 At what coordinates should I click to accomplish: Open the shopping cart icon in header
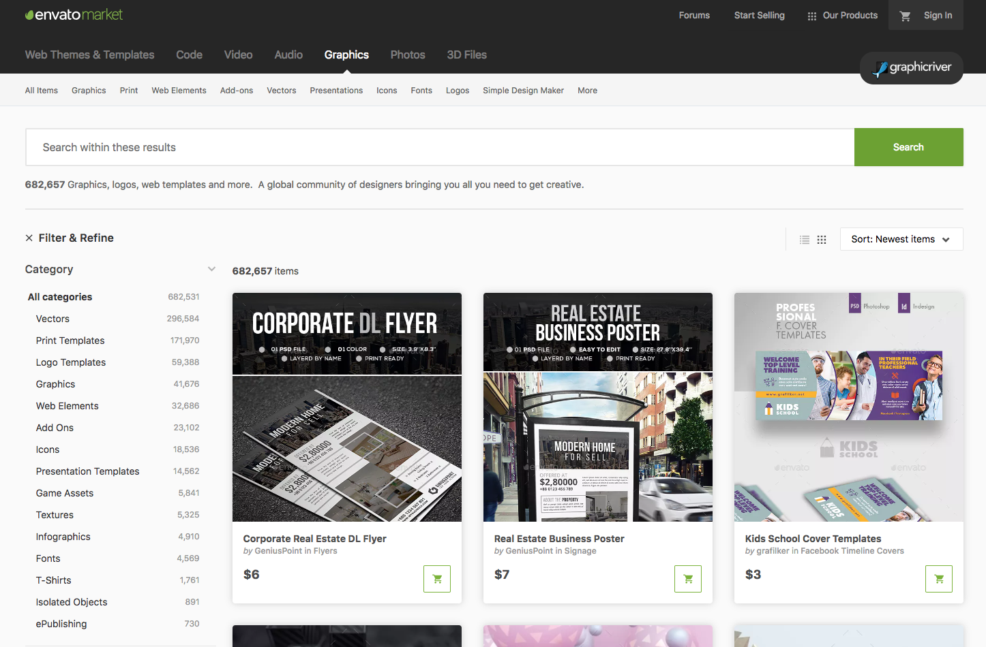tap(905, 16)
